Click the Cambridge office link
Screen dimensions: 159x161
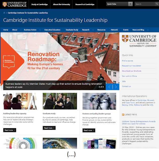(142, 100)
